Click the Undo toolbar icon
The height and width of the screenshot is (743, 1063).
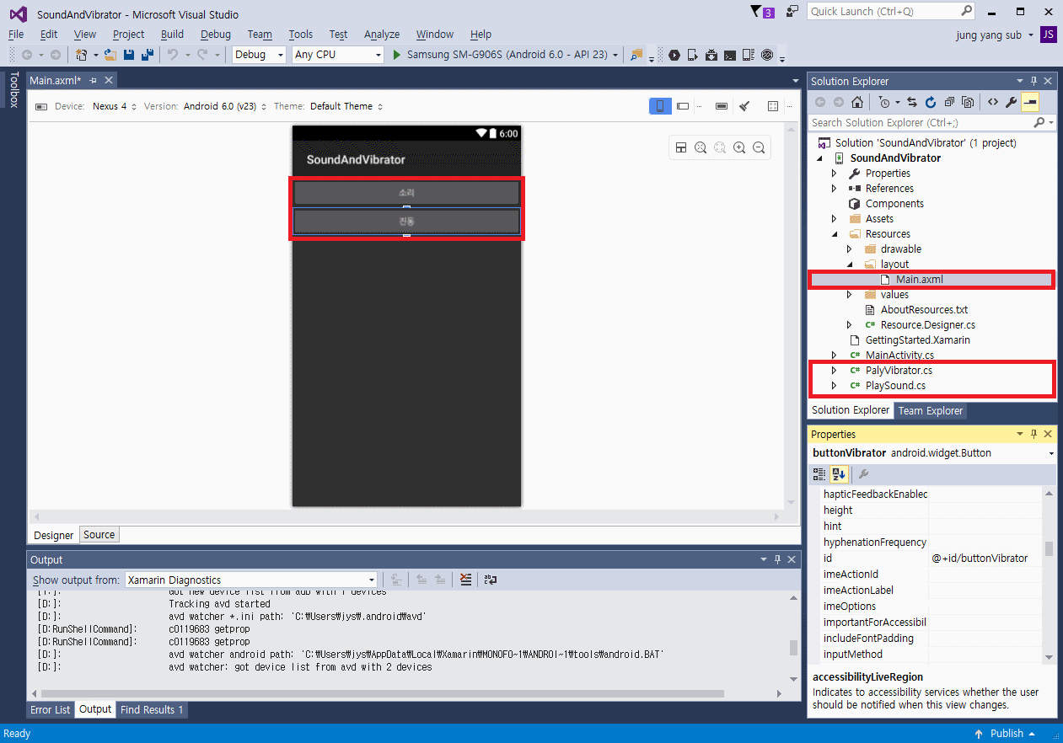pyautogui.click(x=172, y=55)
